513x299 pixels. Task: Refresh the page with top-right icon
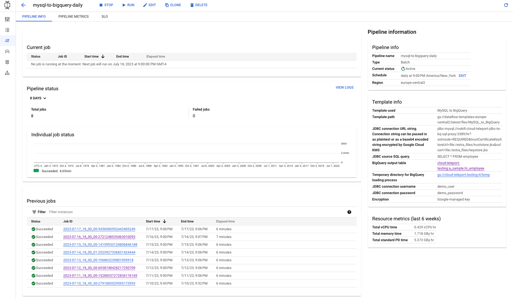(506, 5)
